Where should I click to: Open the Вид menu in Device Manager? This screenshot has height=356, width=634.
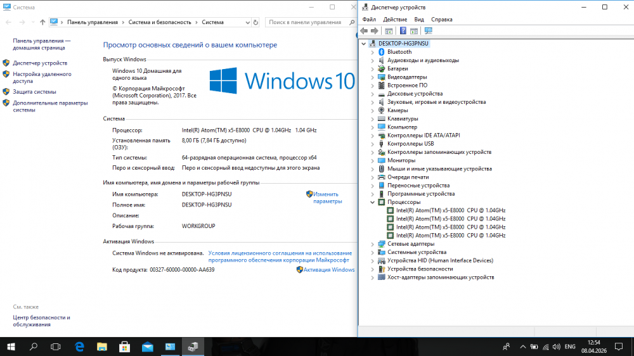click(419, 20)
